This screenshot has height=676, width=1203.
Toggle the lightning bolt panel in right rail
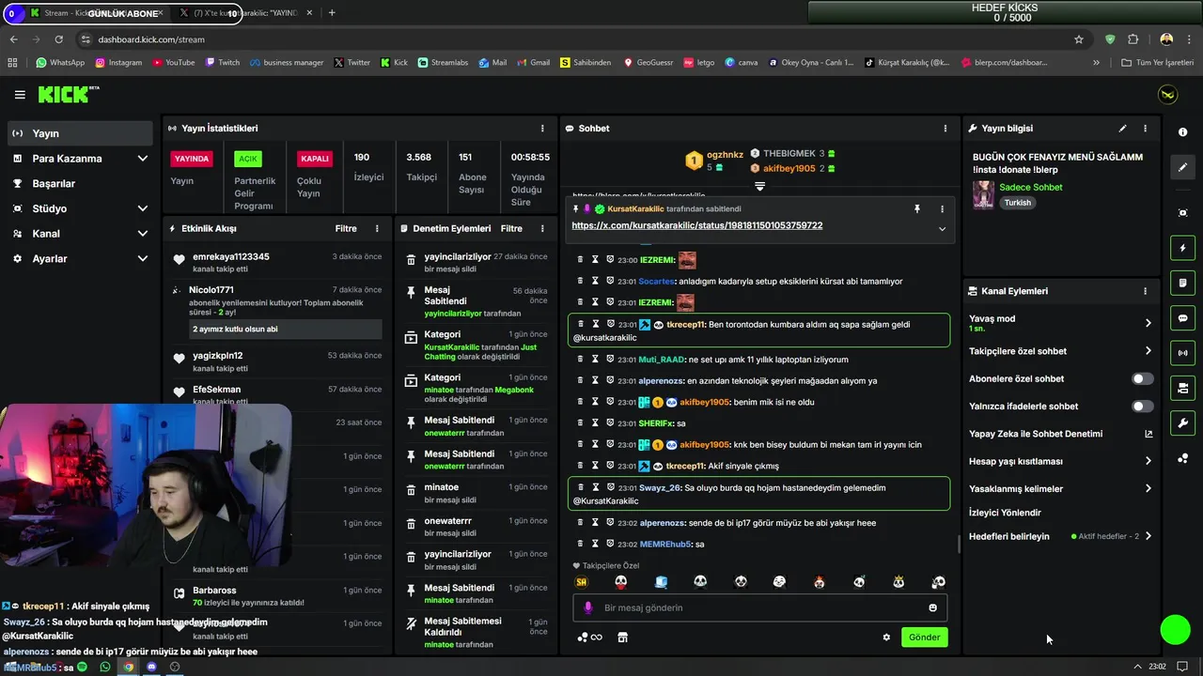tap(1182, 248)
